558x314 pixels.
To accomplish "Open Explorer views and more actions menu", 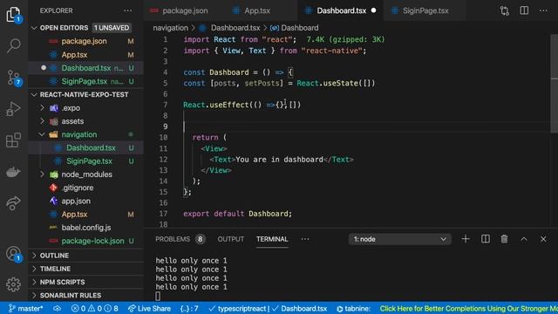I will click(128, 10).
